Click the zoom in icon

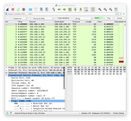pos(100,9)
